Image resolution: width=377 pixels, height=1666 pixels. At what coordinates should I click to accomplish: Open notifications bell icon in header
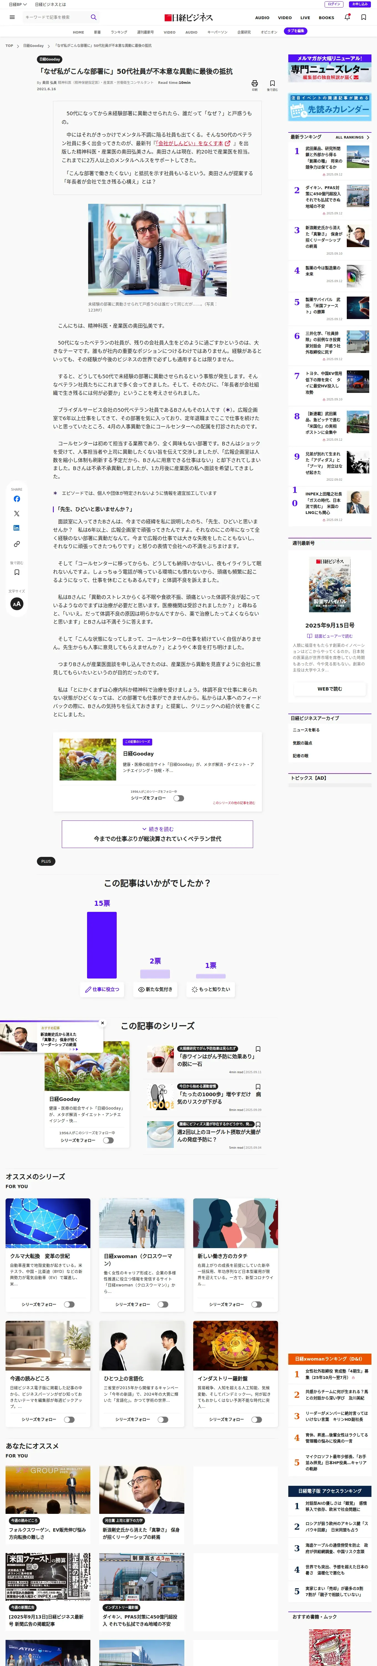(347, 17)
